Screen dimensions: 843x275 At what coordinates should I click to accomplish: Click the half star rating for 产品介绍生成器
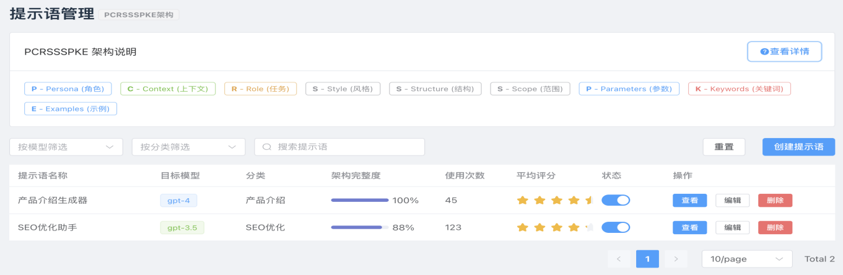coord(589,201)
